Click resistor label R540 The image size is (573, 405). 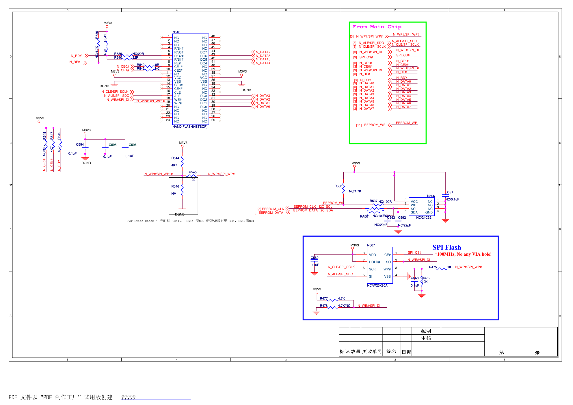click(118, 57)
